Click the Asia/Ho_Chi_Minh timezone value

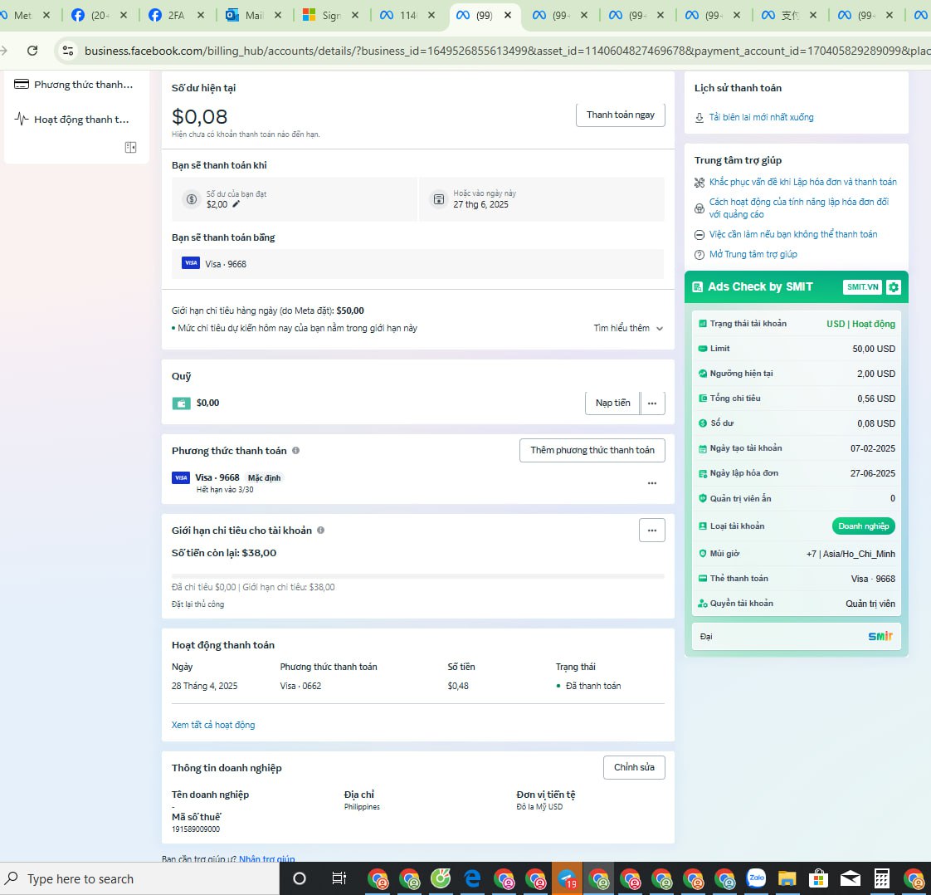859,554
